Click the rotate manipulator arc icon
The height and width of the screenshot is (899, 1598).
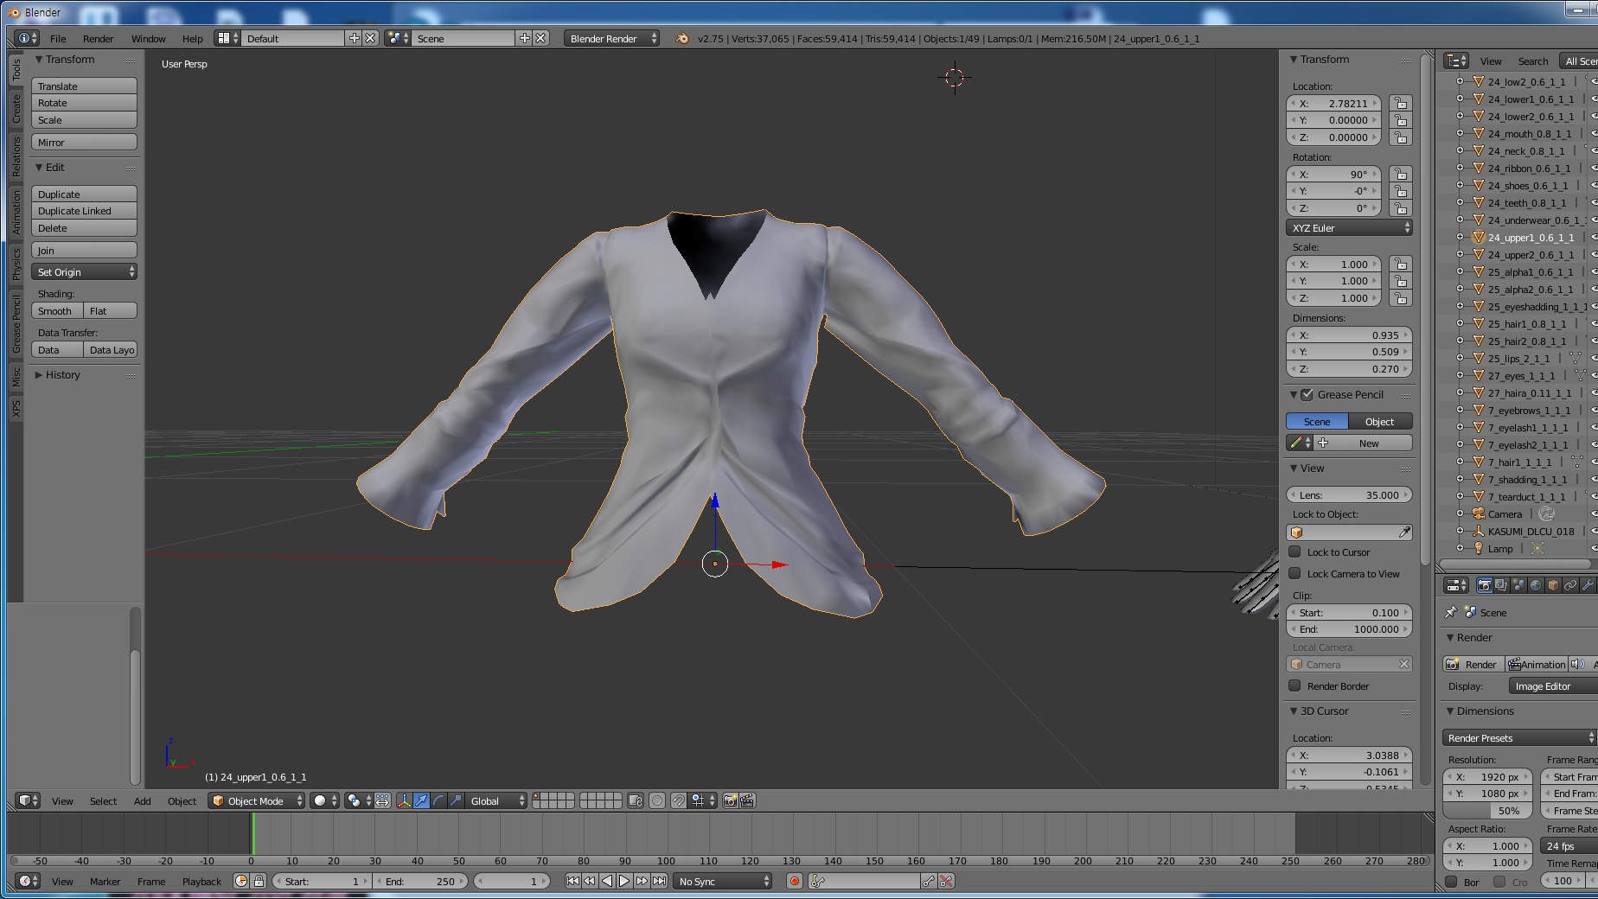pos(438,800)
